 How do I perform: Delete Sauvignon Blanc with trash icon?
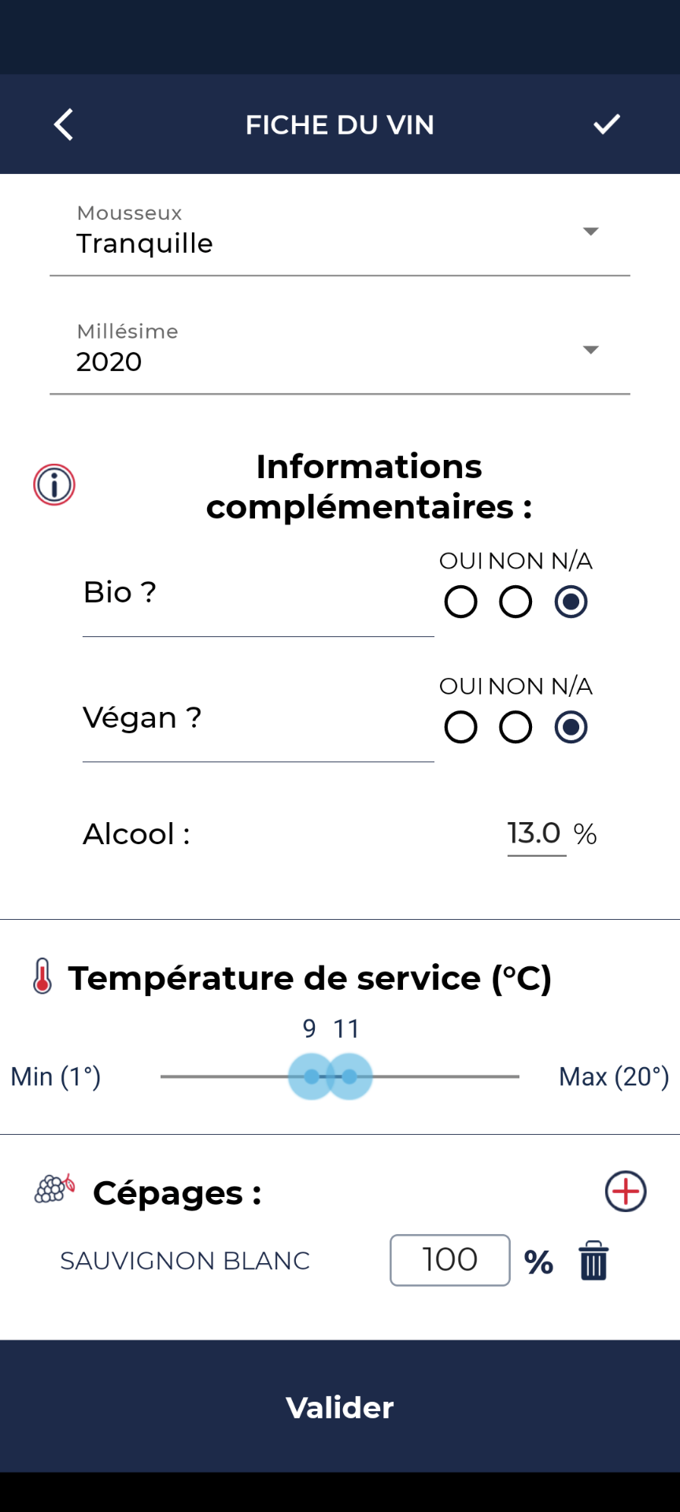(x=593, y=1261)
